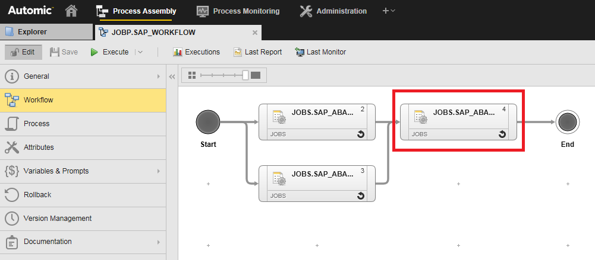Close the JOBP.SAP_WORKFLOW tab

click(255, 33)
